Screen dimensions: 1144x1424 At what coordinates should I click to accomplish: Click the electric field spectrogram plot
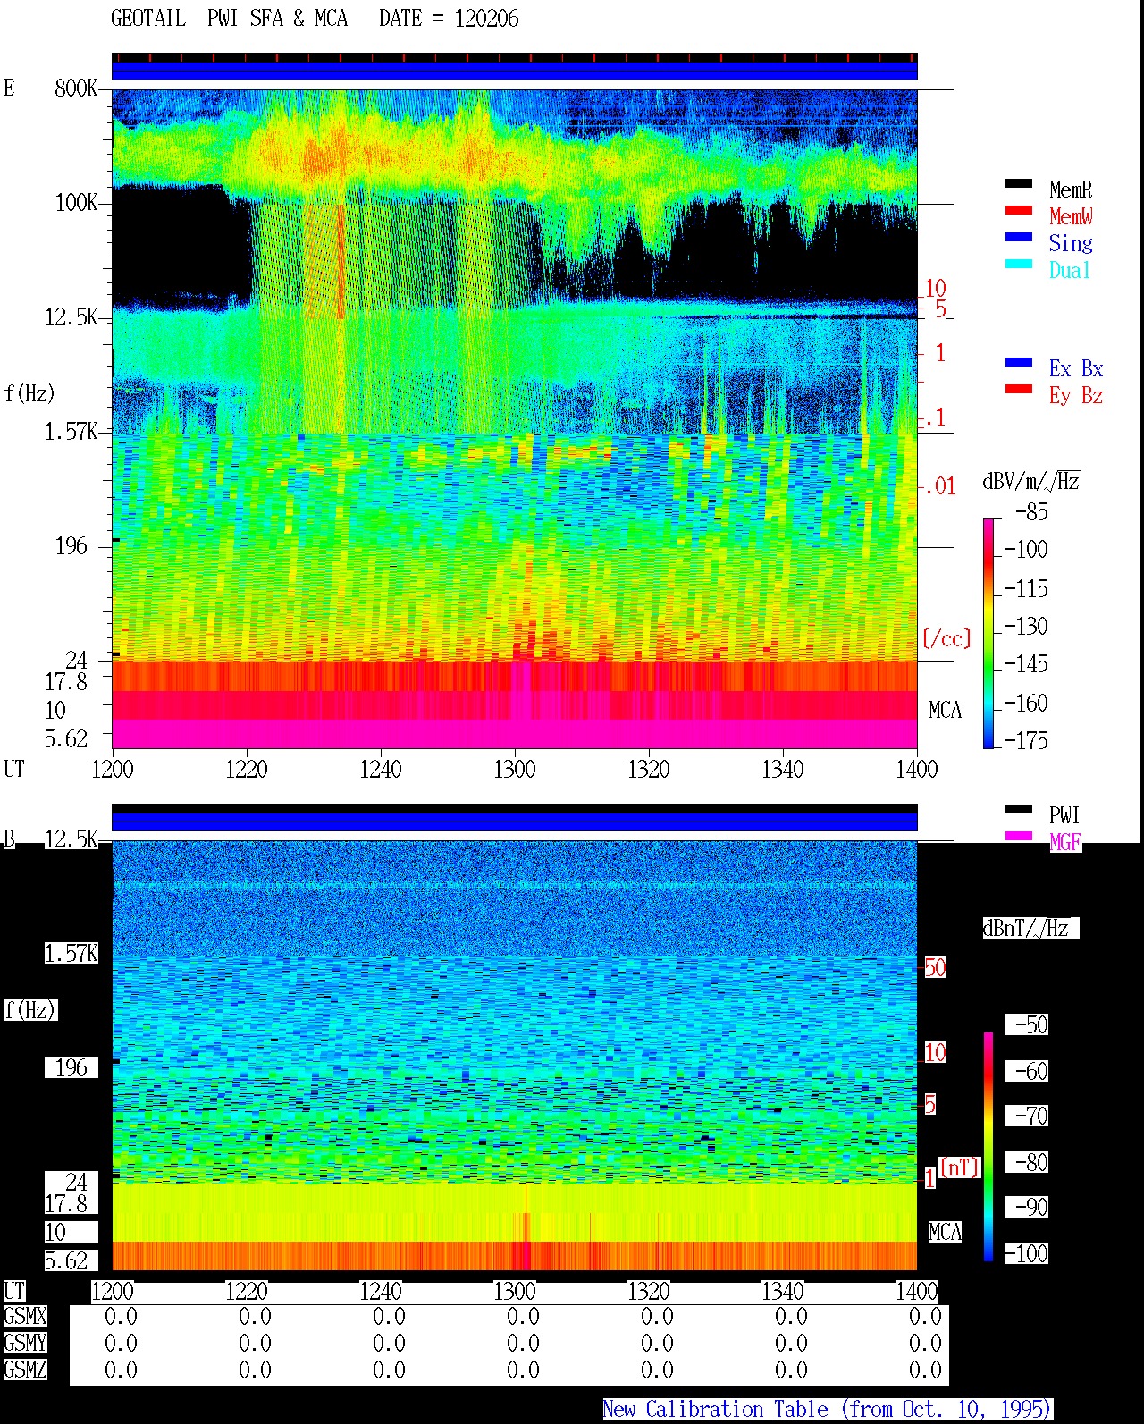point(515,418)
